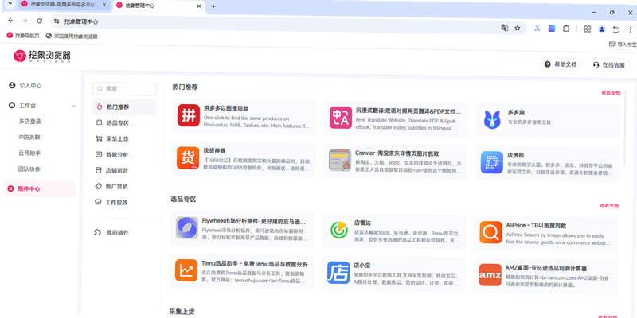Screen dimensions: 637x318
Task: Close the 挖象管理中心 tab
Action: 199,6
